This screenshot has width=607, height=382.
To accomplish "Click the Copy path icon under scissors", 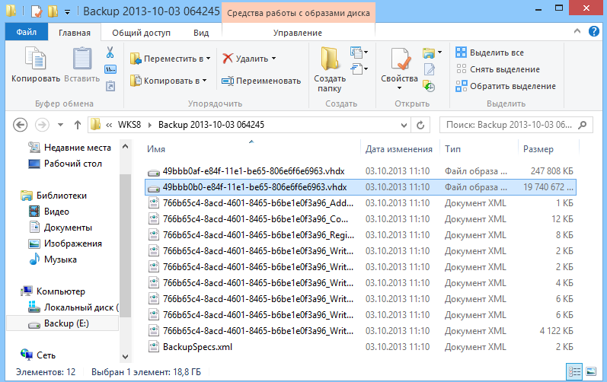I will point(110,69).
